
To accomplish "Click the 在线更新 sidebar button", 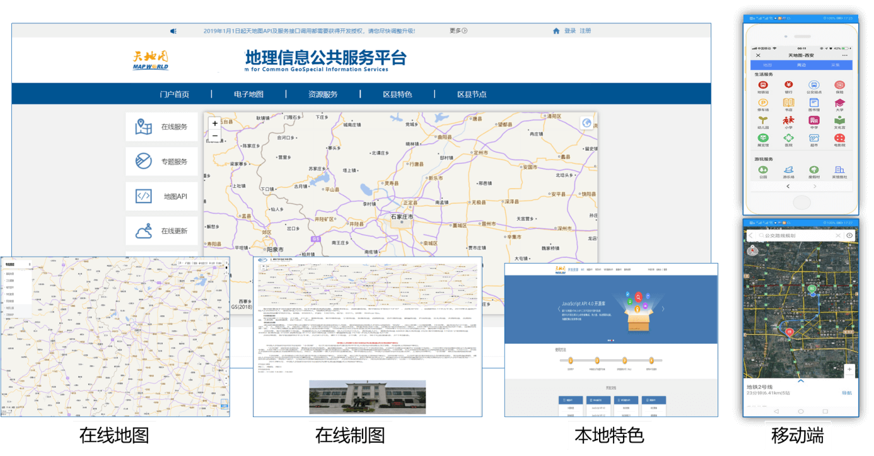I will pos(161,231).
